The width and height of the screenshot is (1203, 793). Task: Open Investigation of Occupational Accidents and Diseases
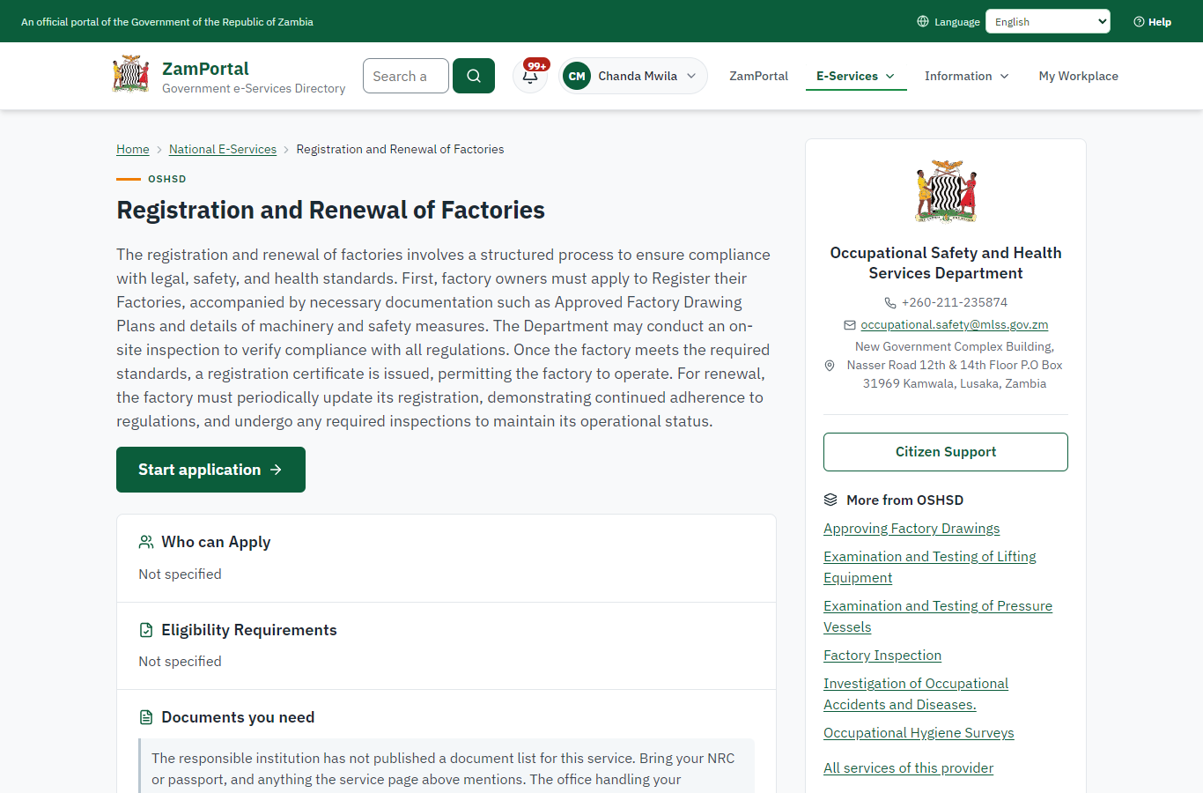click(916, 694)
